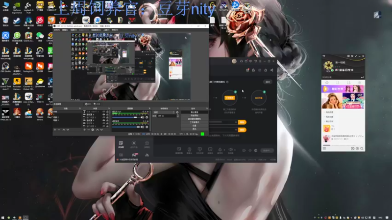Click plus icon to add OBS scene
The image size is (392, 220).
coord(55,130)
